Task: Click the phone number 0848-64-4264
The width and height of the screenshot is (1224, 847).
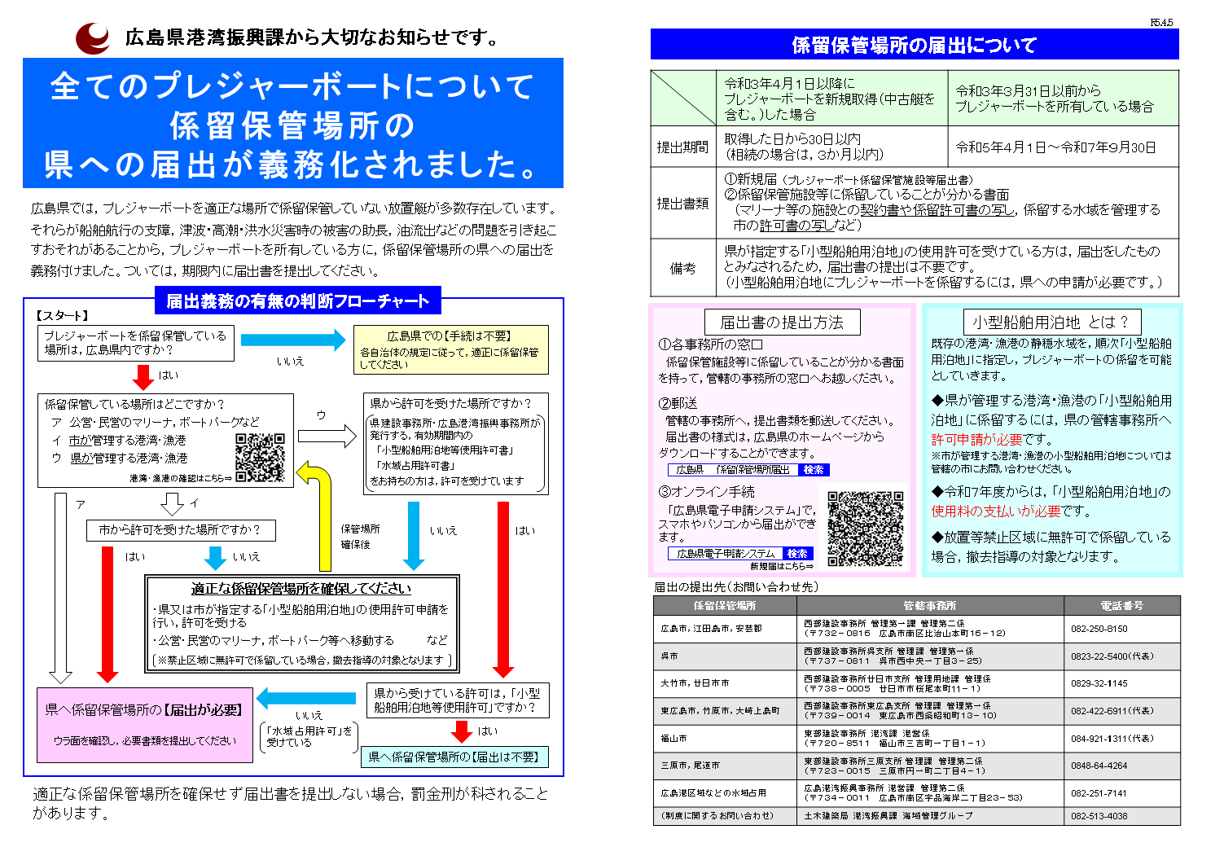Action: [x=1099, y=766]
